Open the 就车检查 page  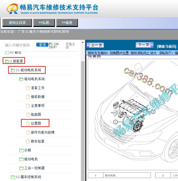click(38, 141)
